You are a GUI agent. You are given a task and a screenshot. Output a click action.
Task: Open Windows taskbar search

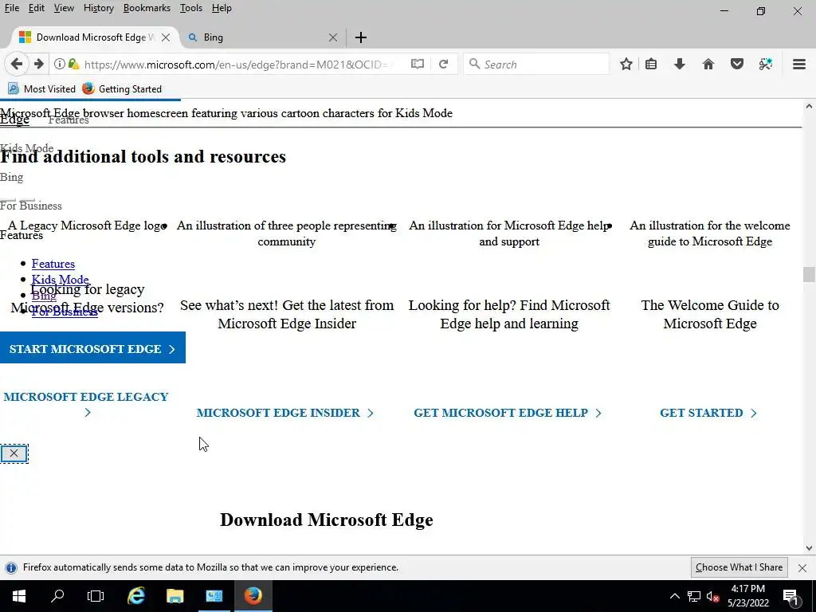[57, 596]
